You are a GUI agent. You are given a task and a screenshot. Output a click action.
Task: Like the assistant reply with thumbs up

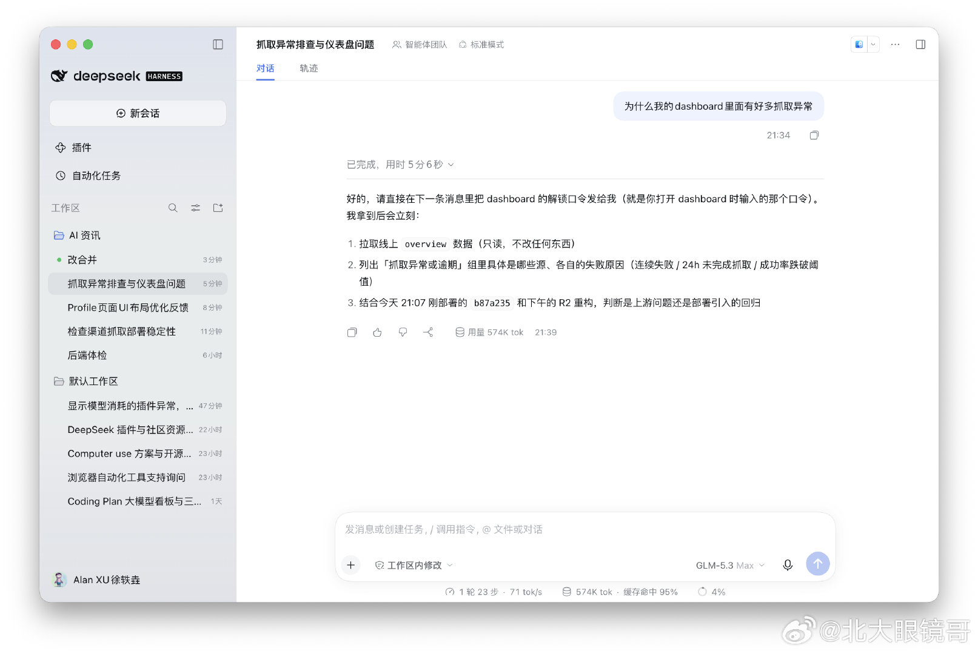tap(377, 332)
